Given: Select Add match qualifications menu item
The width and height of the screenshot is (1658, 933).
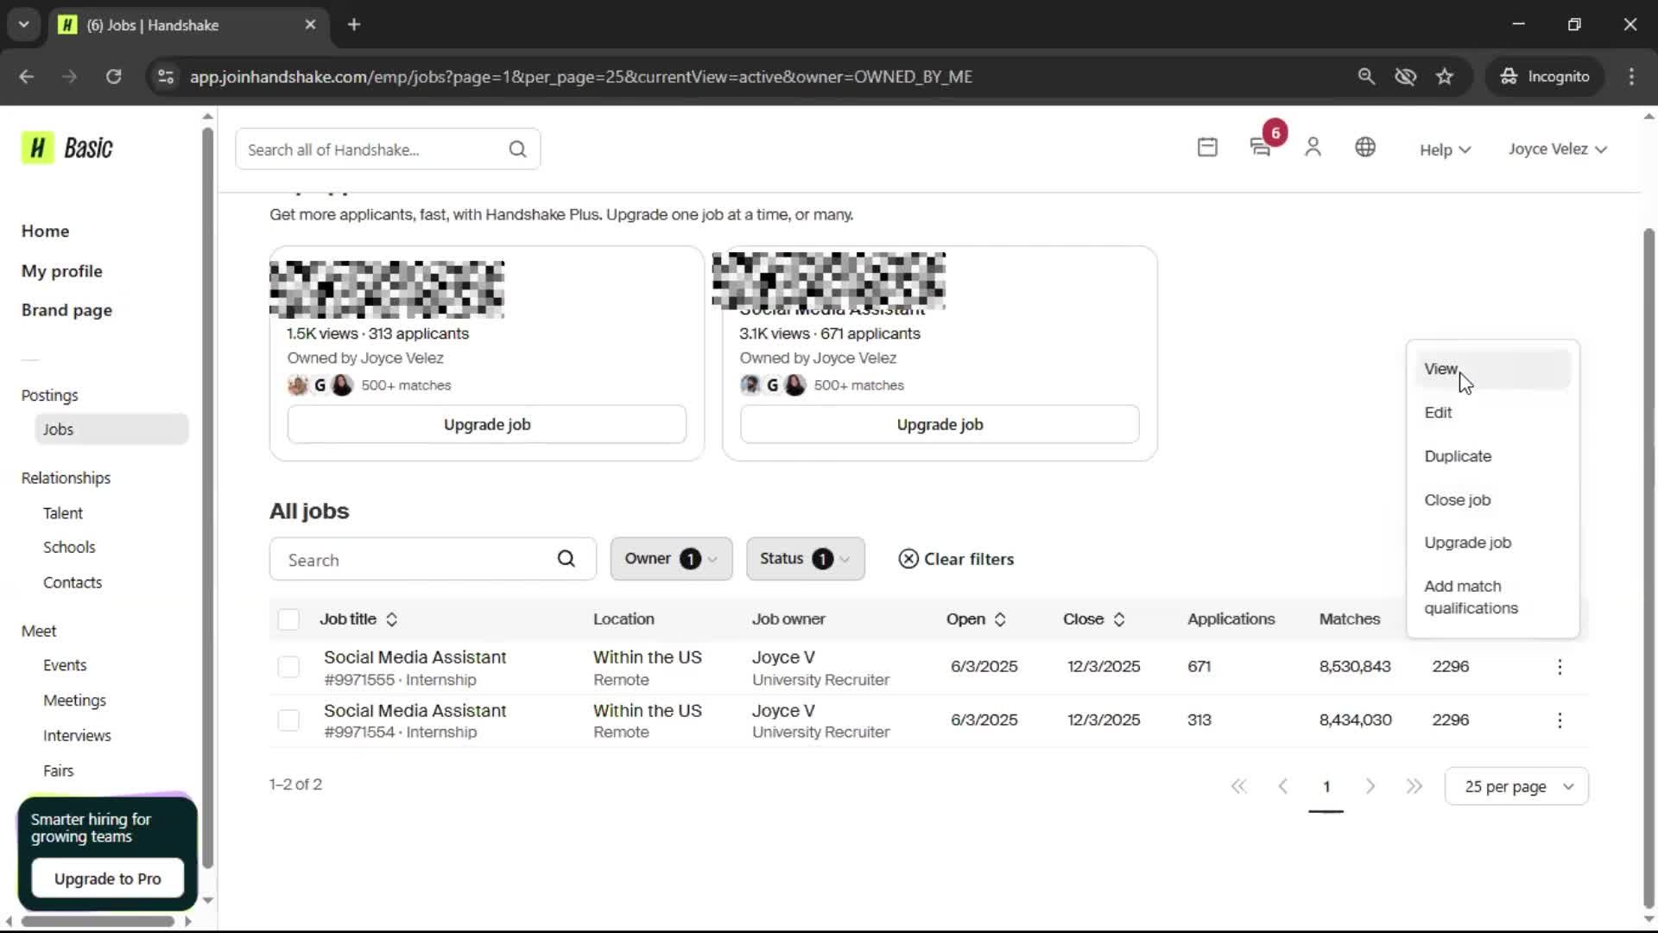Looking at the screenshot, I should [x=1492, y=597].
